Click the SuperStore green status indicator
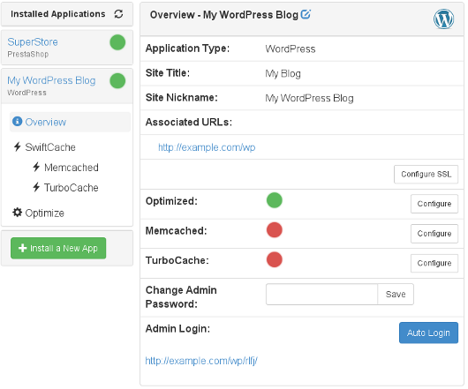This screenshot has width=468, height=389. point(117,42)
